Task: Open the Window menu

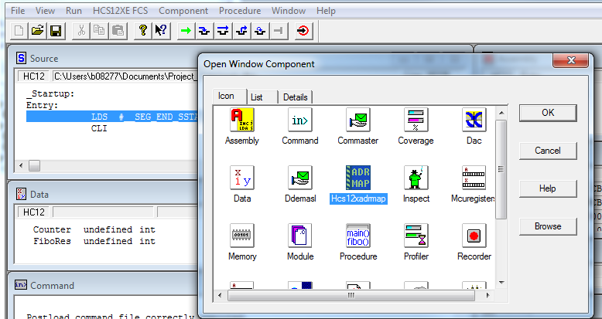Action: tap(289, 11)
